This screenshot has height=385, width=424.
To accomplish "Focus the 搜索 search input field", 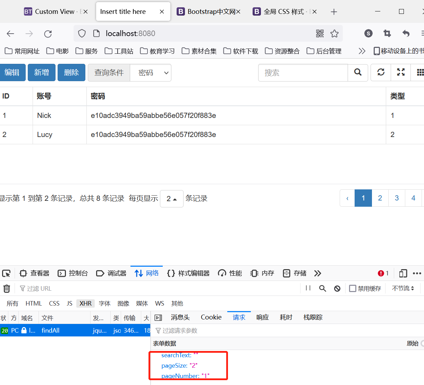I will [x=303, y=73].
